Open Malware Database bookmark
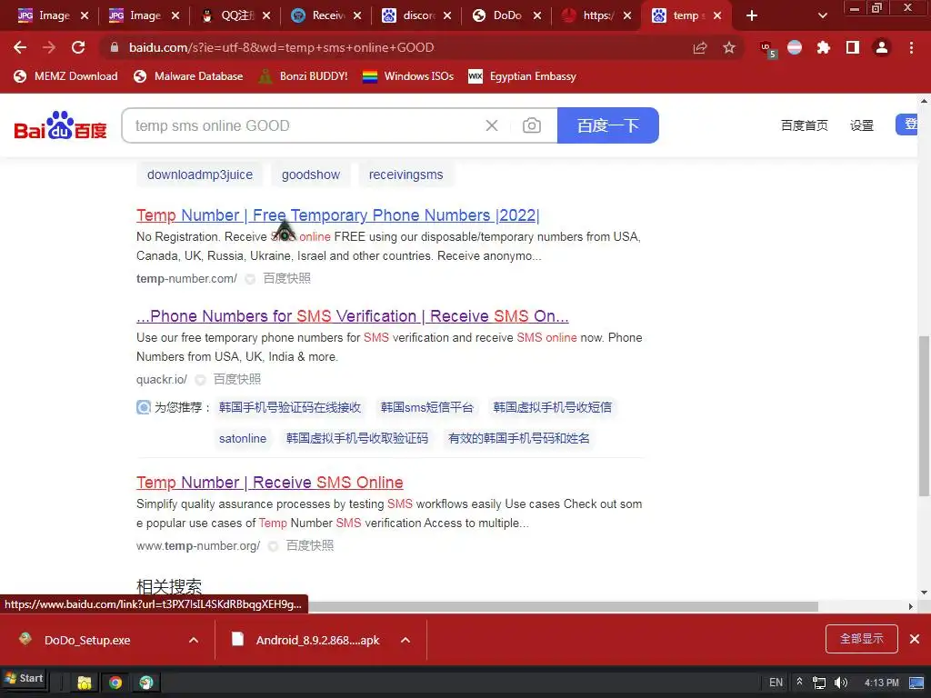Viewport: 931px width, 698px height. (189, 76)
